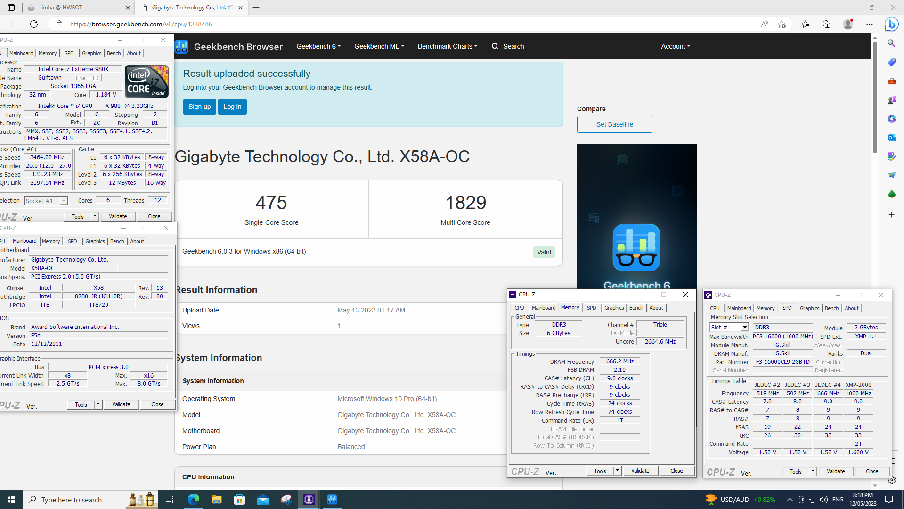
Task: Open Mail app from taskbar
Action: click(x=262, y=500)
